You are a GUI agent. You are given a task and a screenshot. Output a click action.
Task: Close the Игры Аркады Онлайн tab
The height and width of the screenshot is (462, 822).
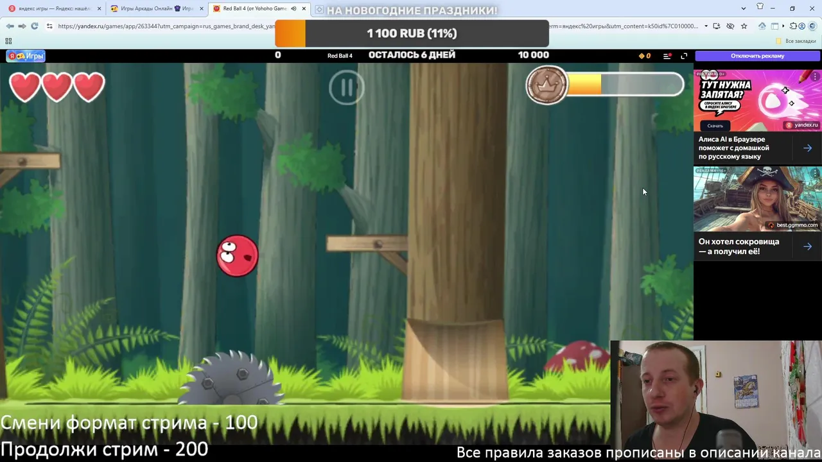(x=201, y=8)
